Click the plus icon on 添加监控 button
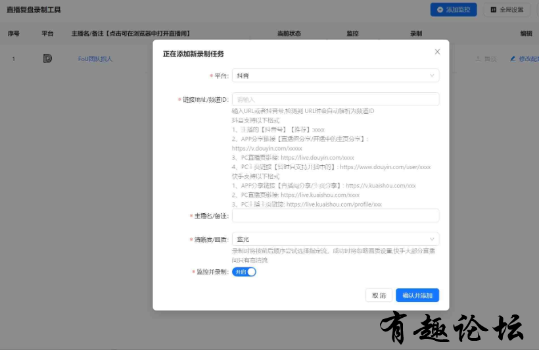The height and width of the screenshot is (350, 539). [x=440, y=10]
